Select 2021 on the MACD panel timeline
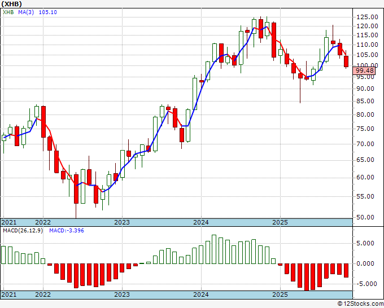384x308 pixels. 9,294
